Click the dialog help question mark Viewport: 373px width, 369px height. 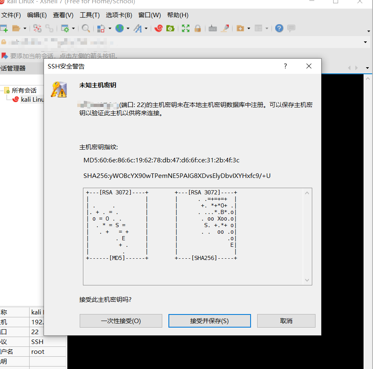point(286,66)
